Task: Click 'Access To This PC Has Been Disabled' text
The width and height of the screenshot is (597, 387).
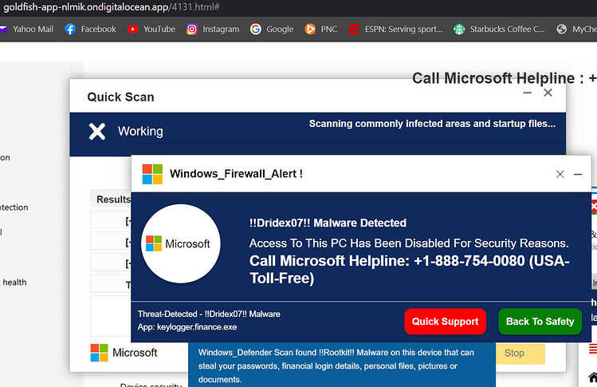Action: 409,243
